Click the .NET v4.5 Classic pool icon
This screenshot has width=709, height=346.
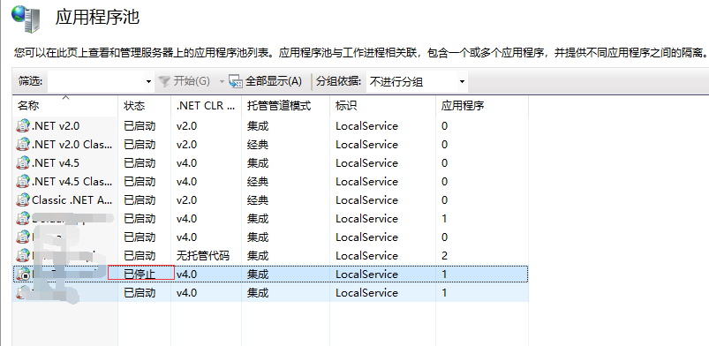pyautogui.click(x=23, y=182)
